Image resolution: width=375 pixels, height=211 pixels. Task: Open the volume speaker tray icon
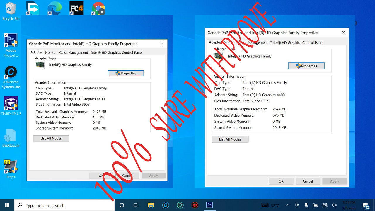coord(334,205)
